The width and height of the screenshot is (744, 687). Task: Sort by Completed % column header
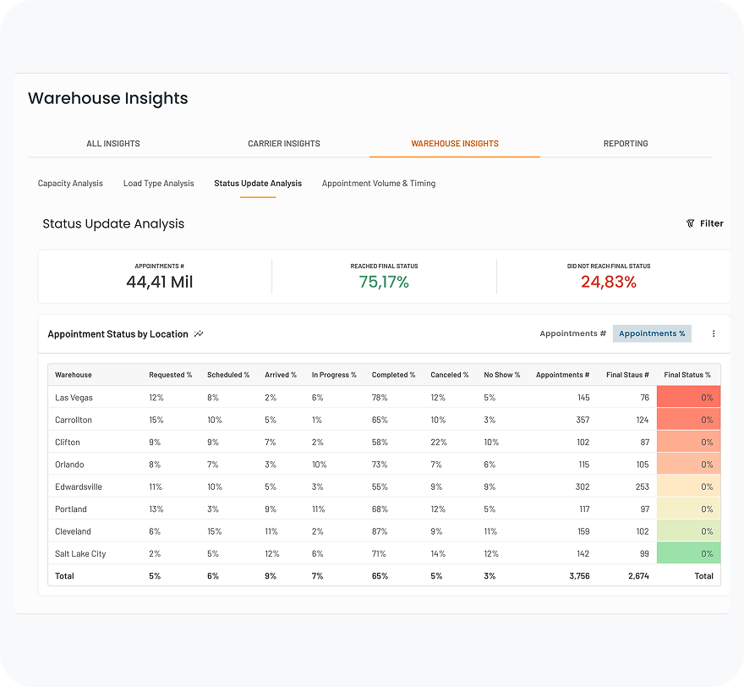click(x=393, y=375)
